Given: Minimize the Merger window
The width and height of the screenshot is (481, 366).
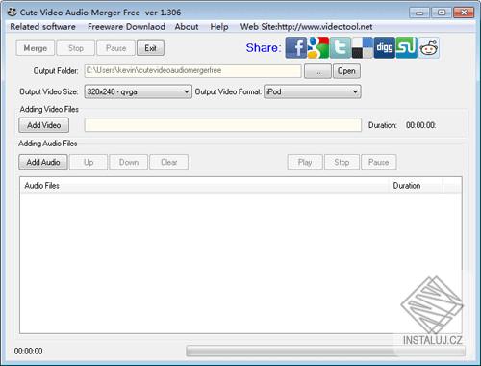Looking at the screenshot, I should (419, 13).
